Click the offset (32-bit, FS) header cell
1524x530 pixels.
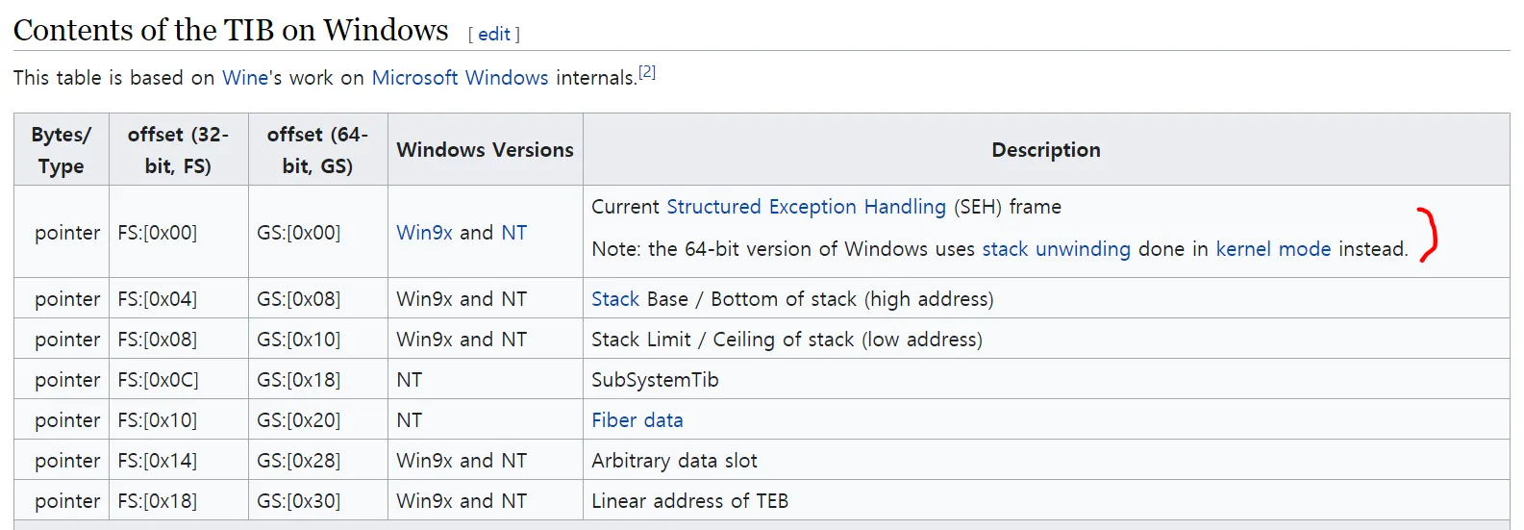(178, 150)
